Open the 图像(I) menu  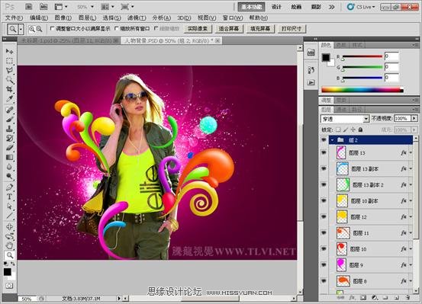pyautogui.click(x=63, y=18)
